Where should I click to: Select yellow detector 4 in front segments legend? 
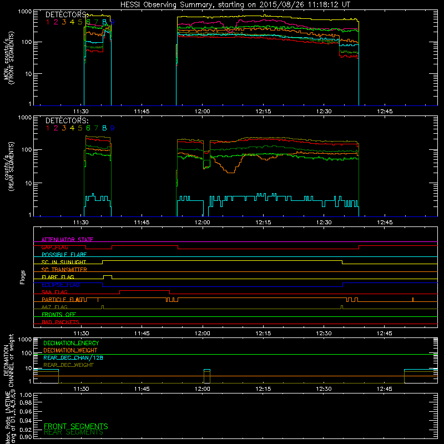tap(72, 22)
